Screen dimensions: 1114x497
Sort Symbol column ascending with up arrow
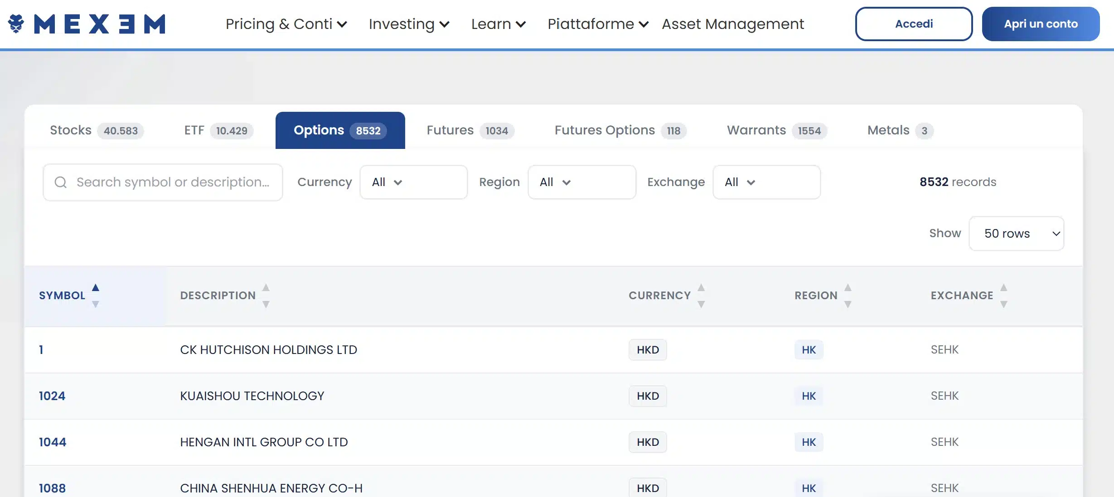click(x=96, y=287)
